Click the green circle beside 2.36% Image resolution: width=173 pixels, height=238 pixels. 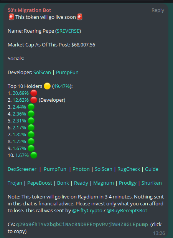[31, 114]
